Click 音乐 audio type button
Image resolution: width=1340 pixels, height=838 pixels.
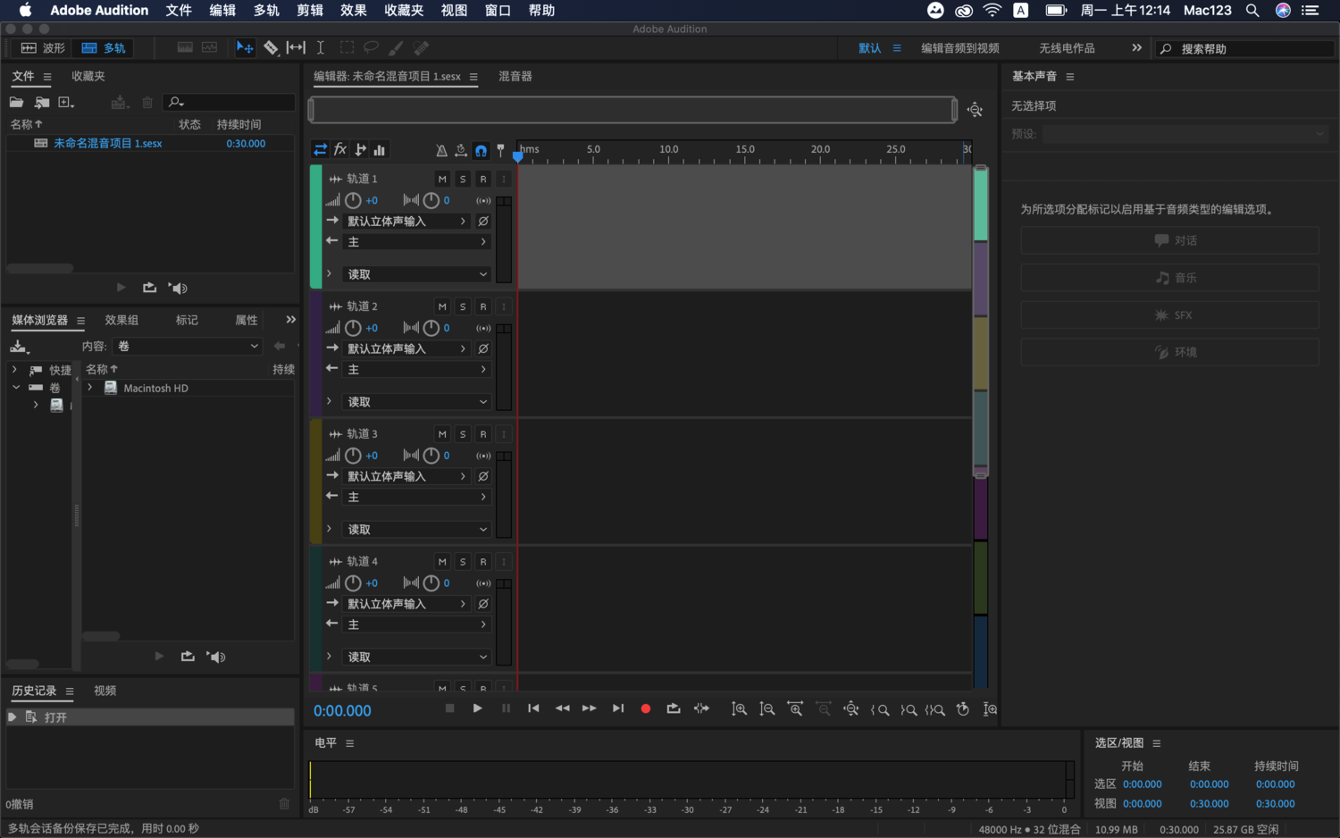click(1169, 278)
